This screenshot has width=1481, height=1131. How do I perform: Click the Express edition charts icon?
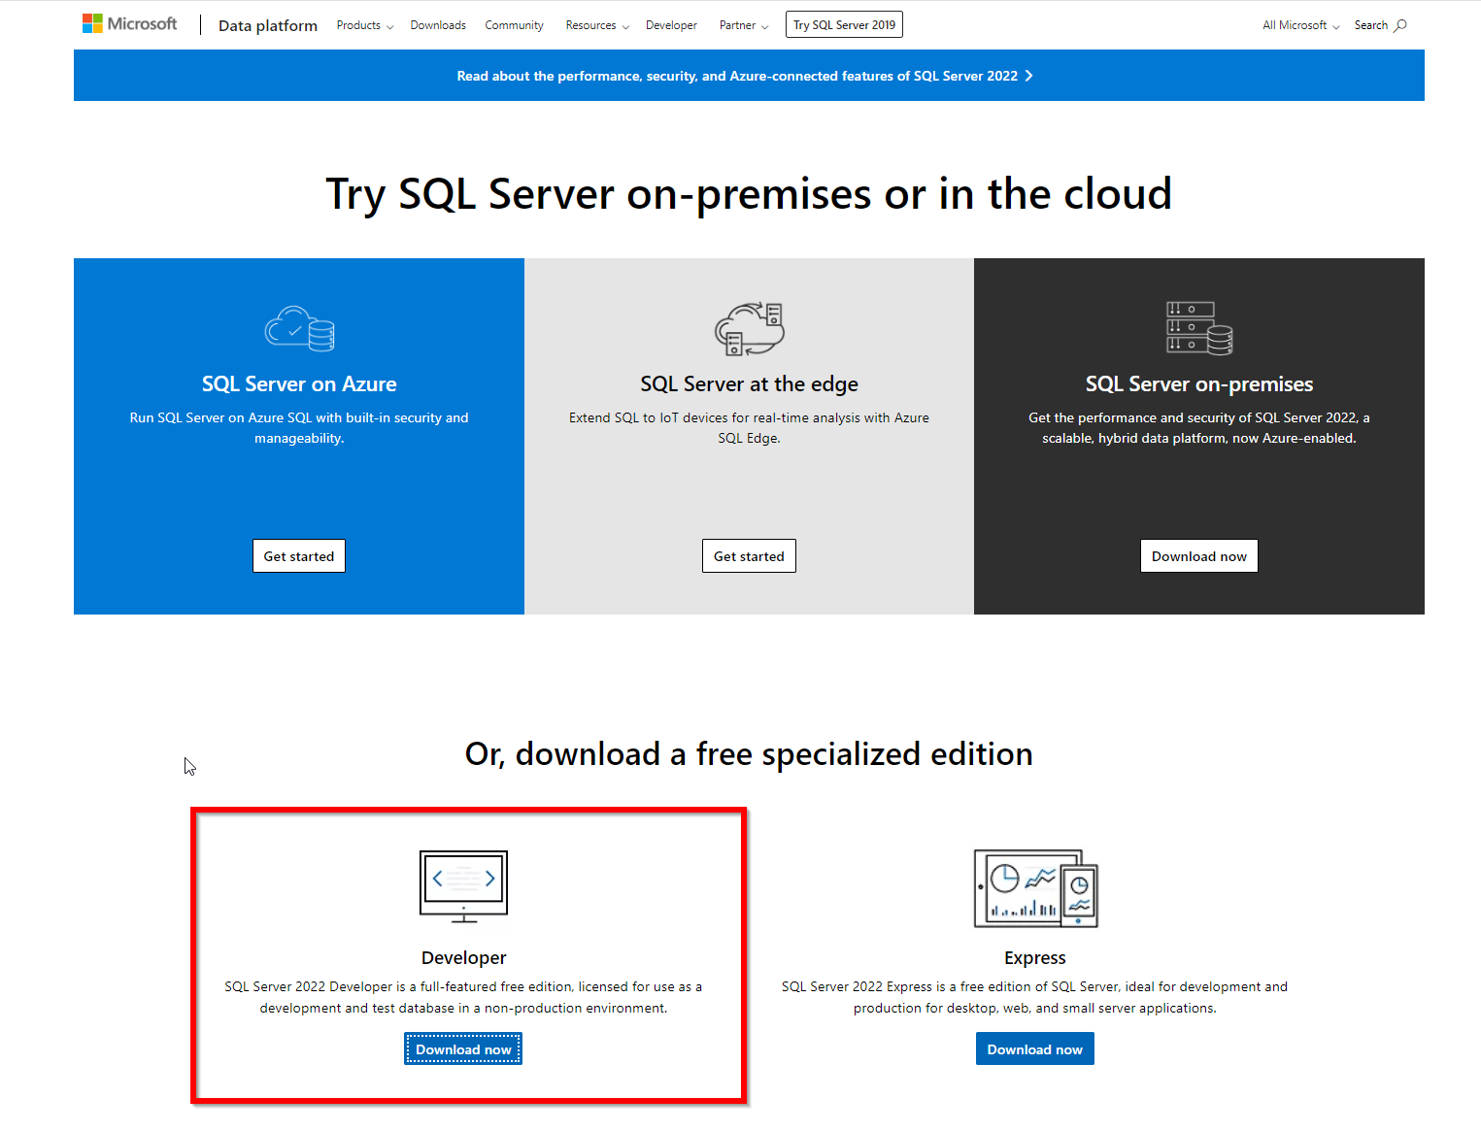pyautogui.click(x=1035, y=888)
